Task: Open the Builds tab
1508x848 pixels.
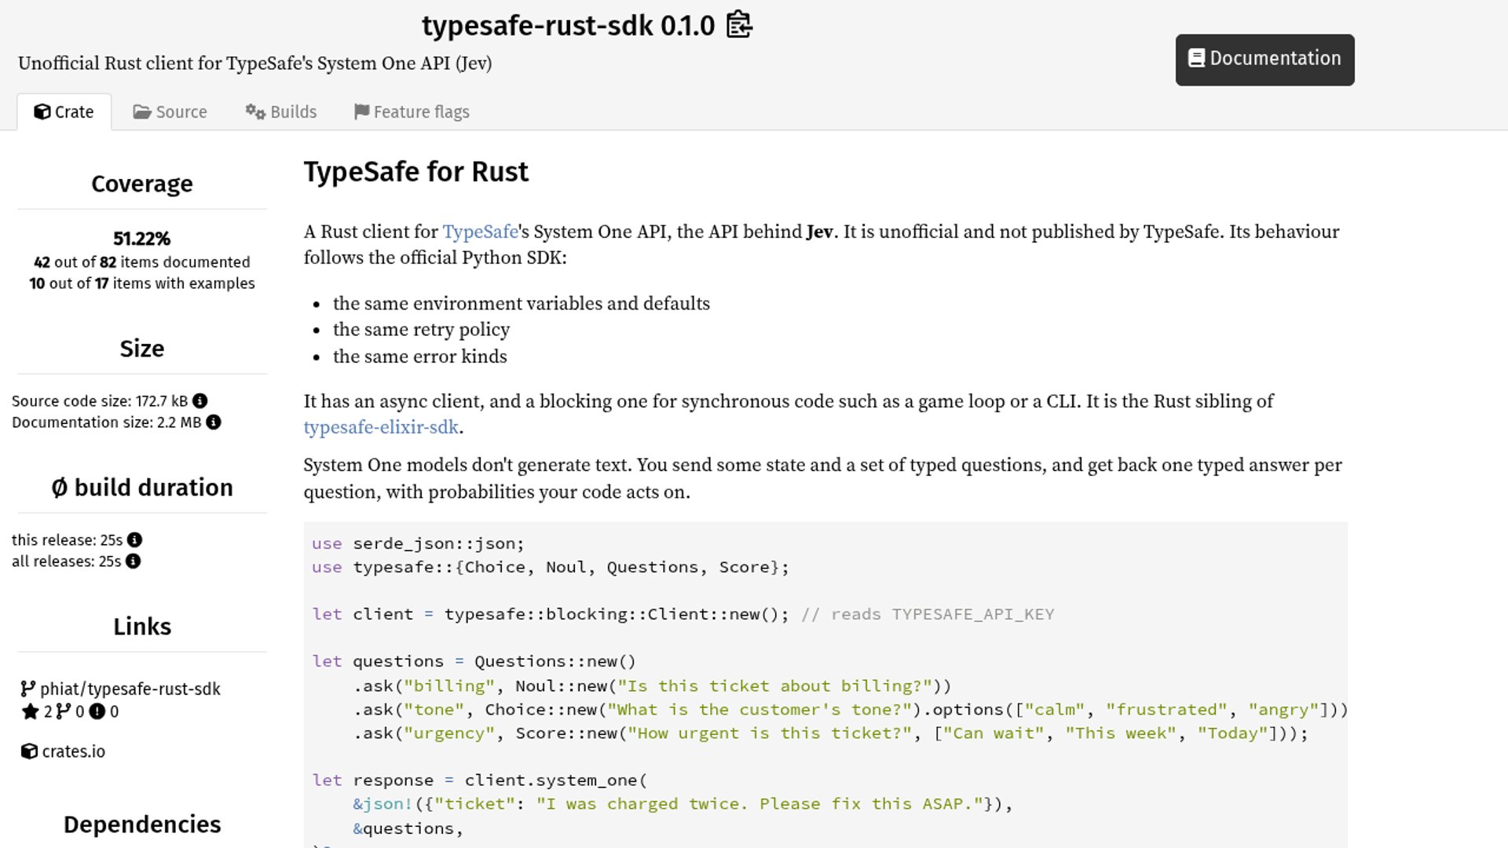Action: tap(281, 112)
